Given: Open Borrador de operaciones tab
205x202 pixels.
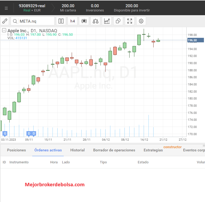Looking at the screenshot, I should point(114,150).
